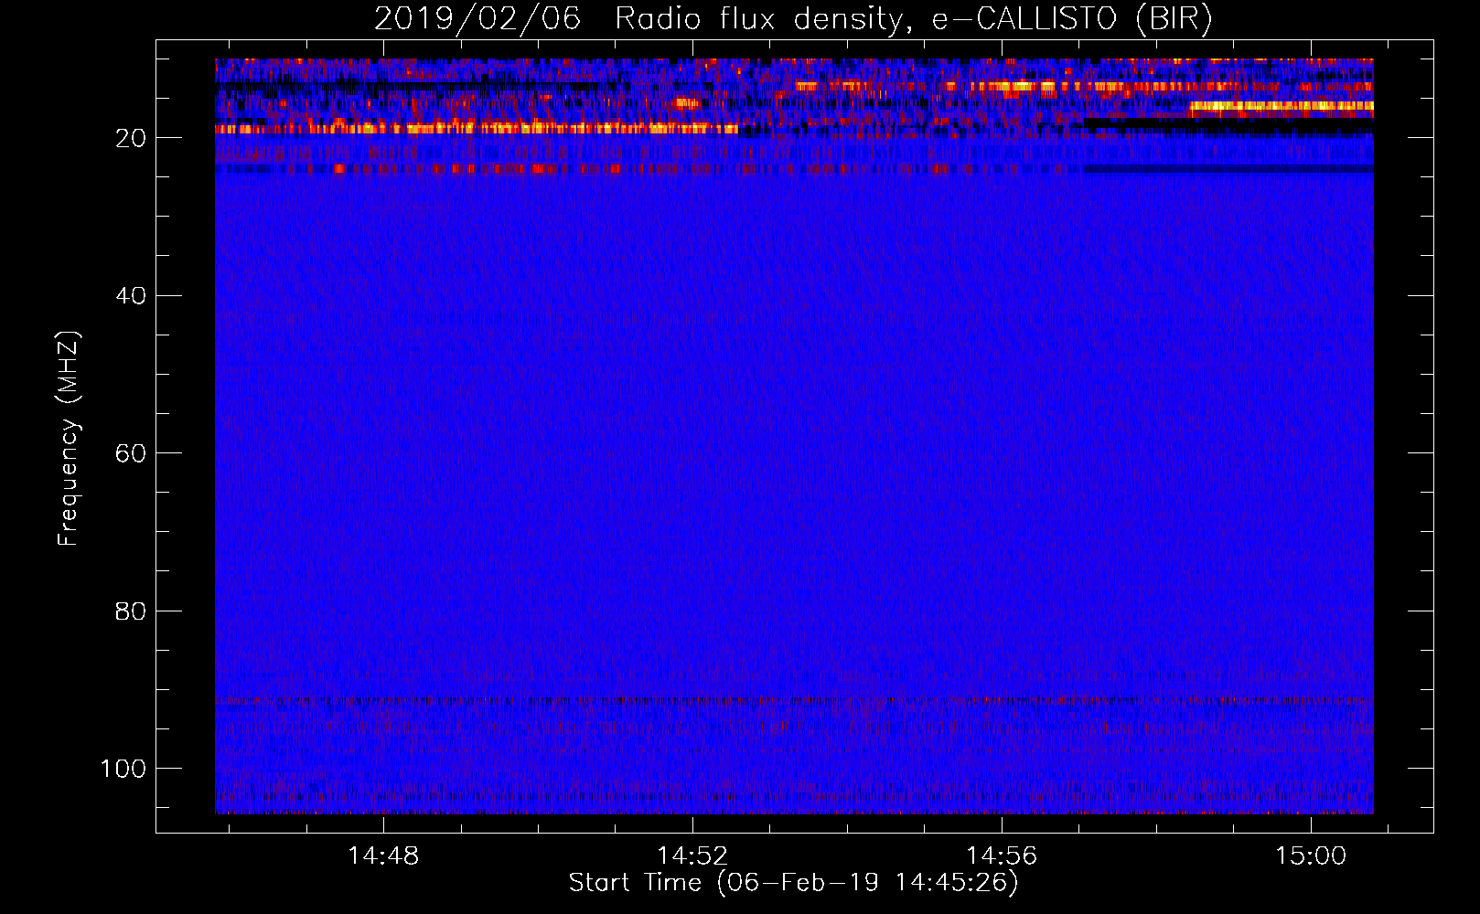Screen dimensions: 1480x914
Task: Select the '14:56' time tick label
Action: (x=1002, y=856)
